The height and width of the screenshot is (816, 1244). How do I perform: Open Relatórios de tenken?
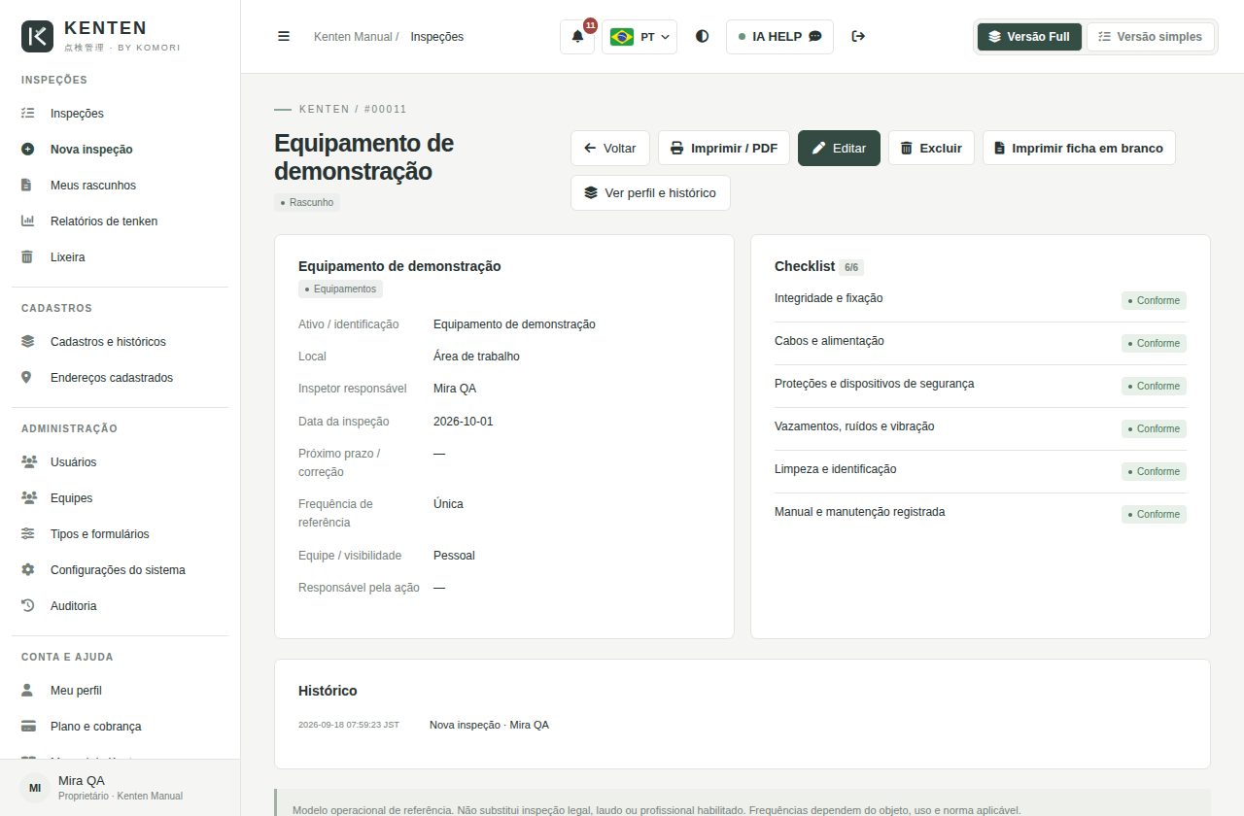[120, 221]
